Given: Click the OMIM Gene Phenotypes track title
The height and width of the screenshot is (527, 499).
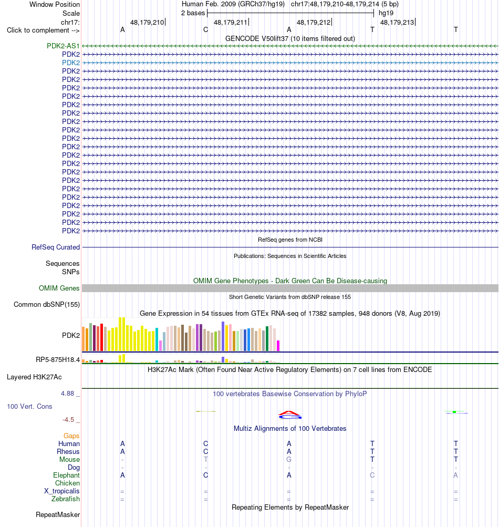Looking at the screenshot, I should [x=290, y=281].
